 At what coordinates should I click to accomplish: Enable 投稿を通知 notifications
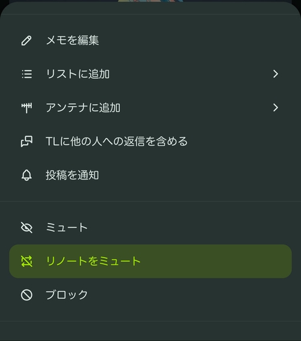click(x=150, y=175)
